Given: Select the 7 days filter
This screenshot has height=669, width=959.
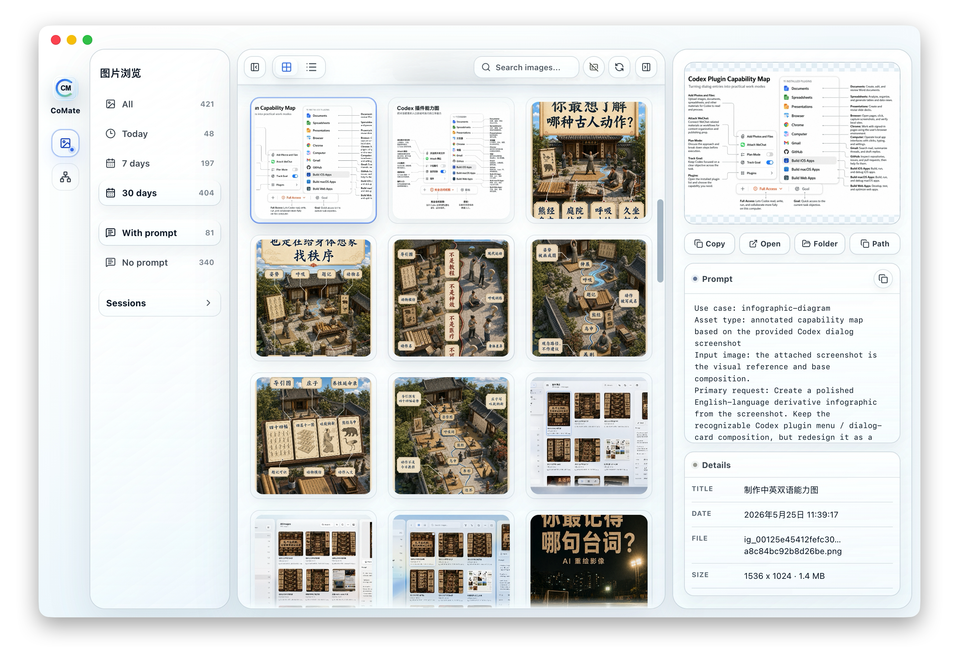Looking at the screenshot, I should [x=159, y=163].
